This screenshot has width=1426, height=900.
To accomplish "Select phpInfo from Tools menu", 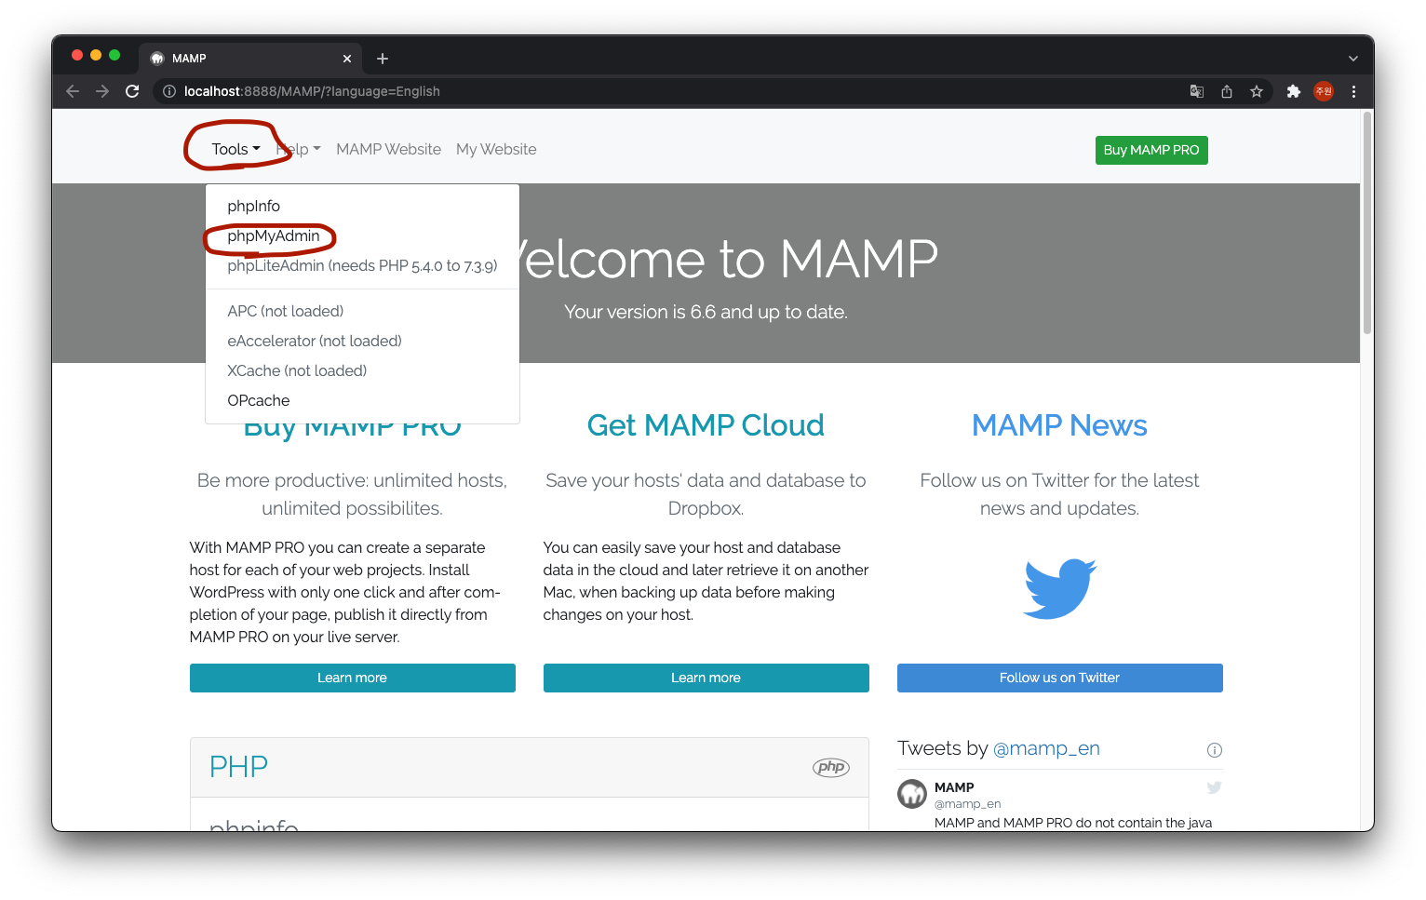I will (x=362, y=206).
